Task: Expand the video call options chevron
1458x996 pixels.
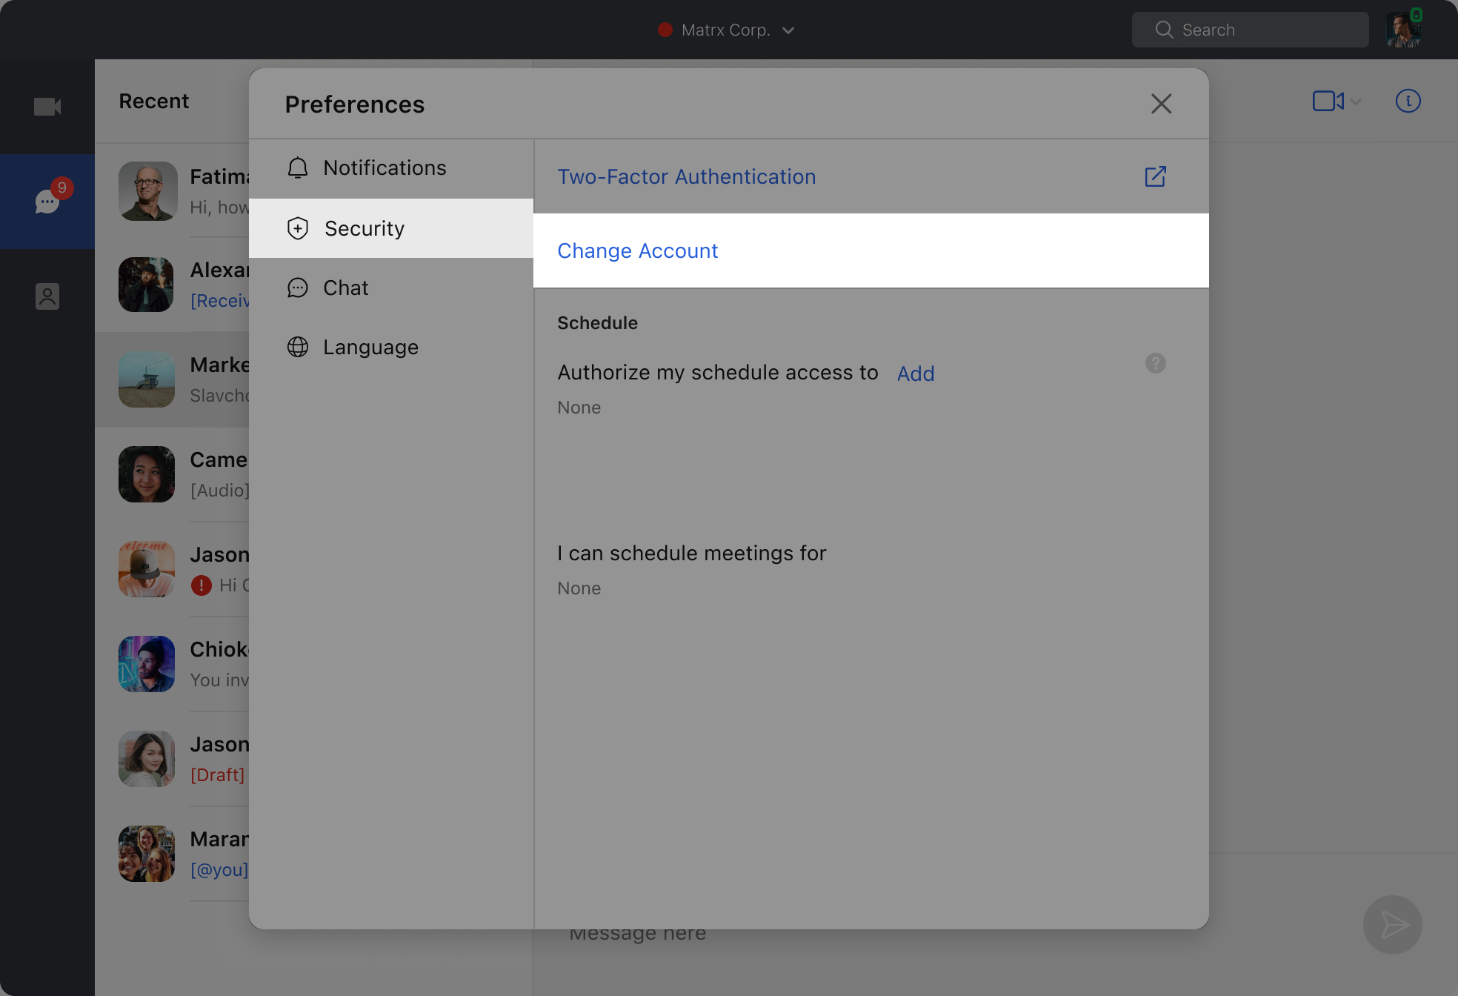Action: pos(1356,102)
